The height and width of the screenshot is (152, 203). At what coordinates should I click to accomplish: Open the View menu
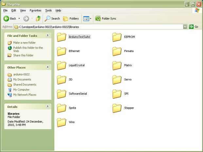point(23,10)
